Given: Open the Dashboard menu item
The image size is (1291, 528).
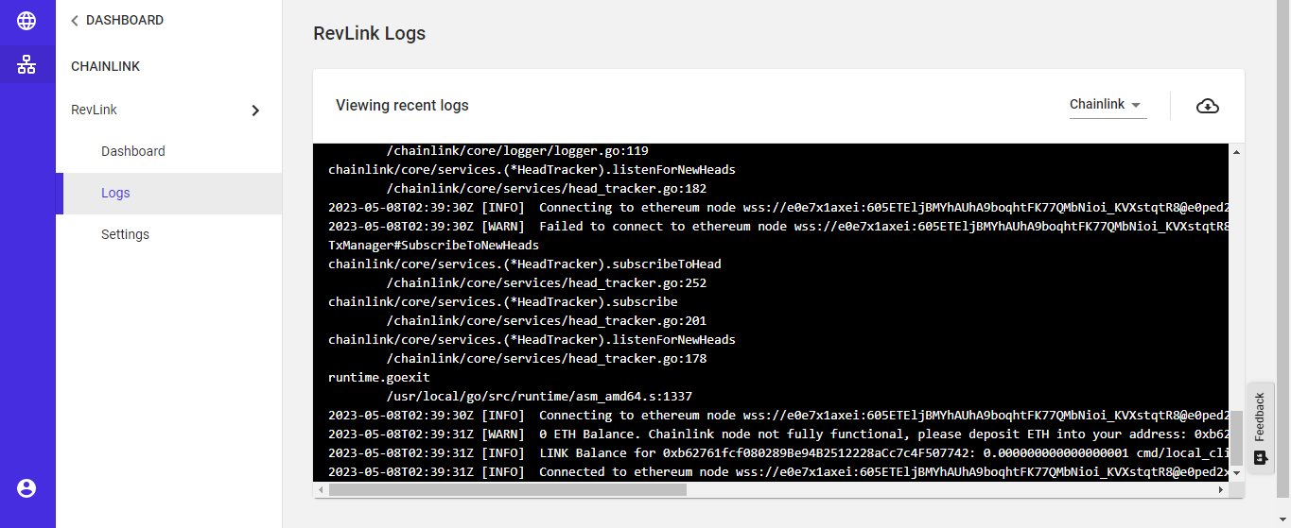Looking at the screenshot, I should pos(168,151).
